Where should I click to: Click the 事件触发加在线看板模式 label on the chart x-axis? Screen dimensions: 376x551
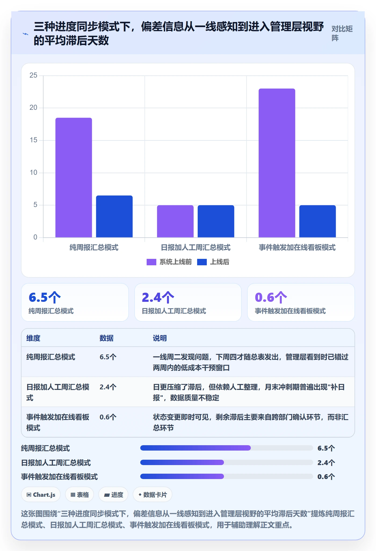pyautogui.click(x=297, y=248)
